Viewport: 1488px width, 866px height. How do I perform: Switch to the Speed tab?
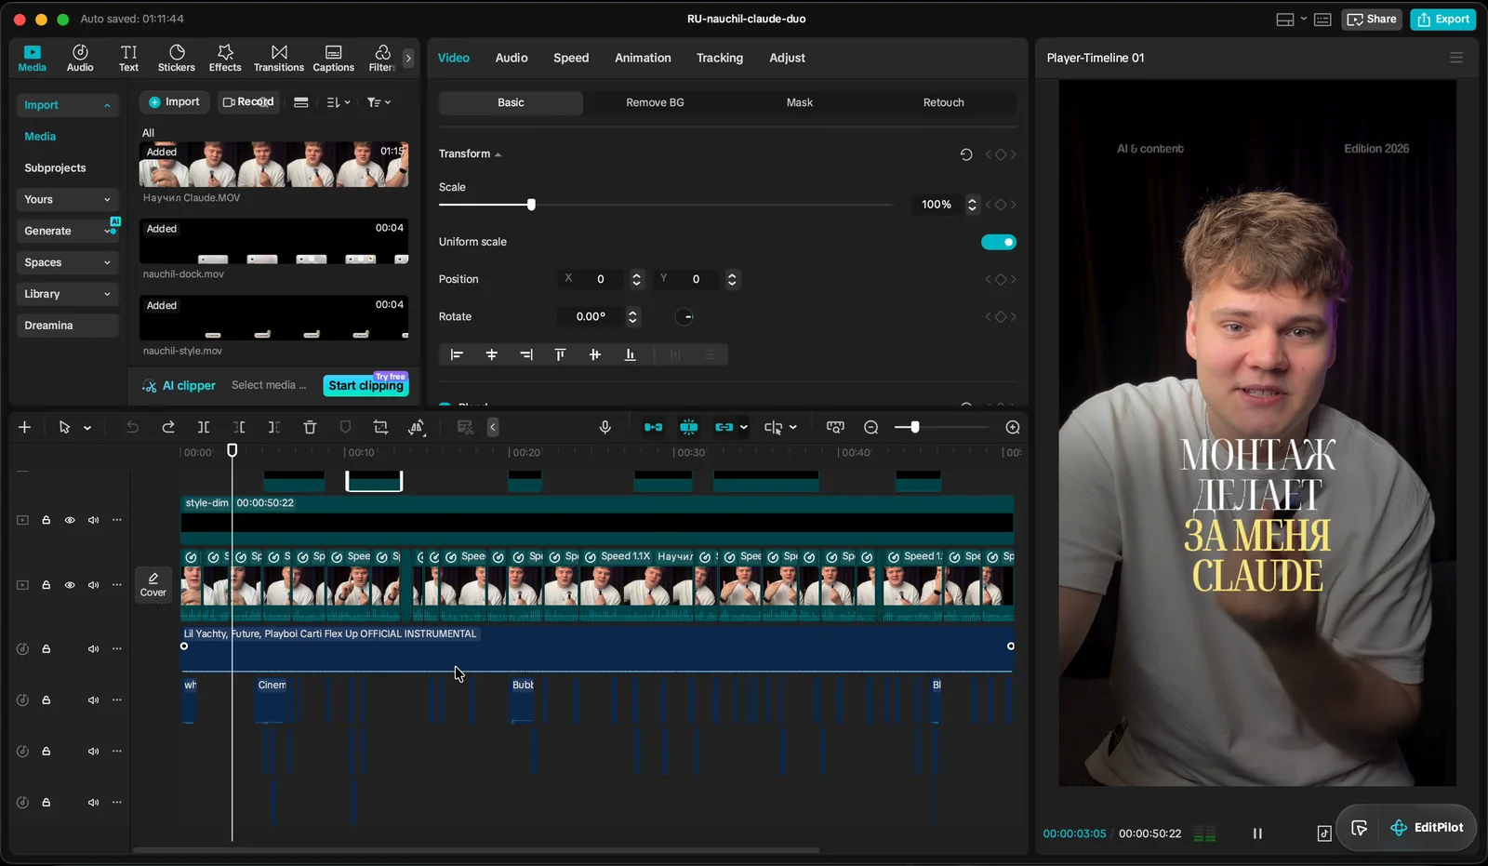coord(571,58)
